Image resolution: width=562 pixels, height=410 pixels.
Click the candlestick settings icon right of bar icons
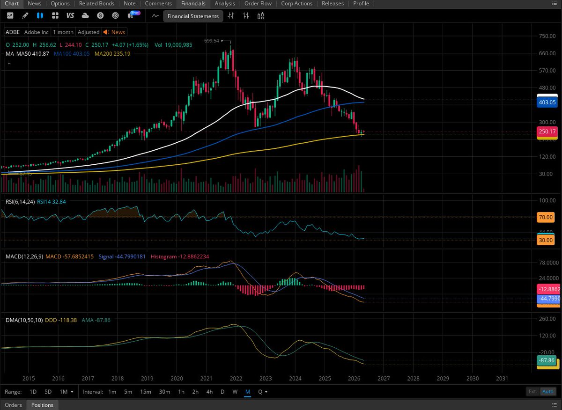tap(261, 15)
